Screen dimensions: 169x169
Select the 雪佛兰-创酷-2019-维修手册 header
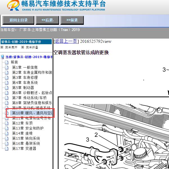point(26,42)
